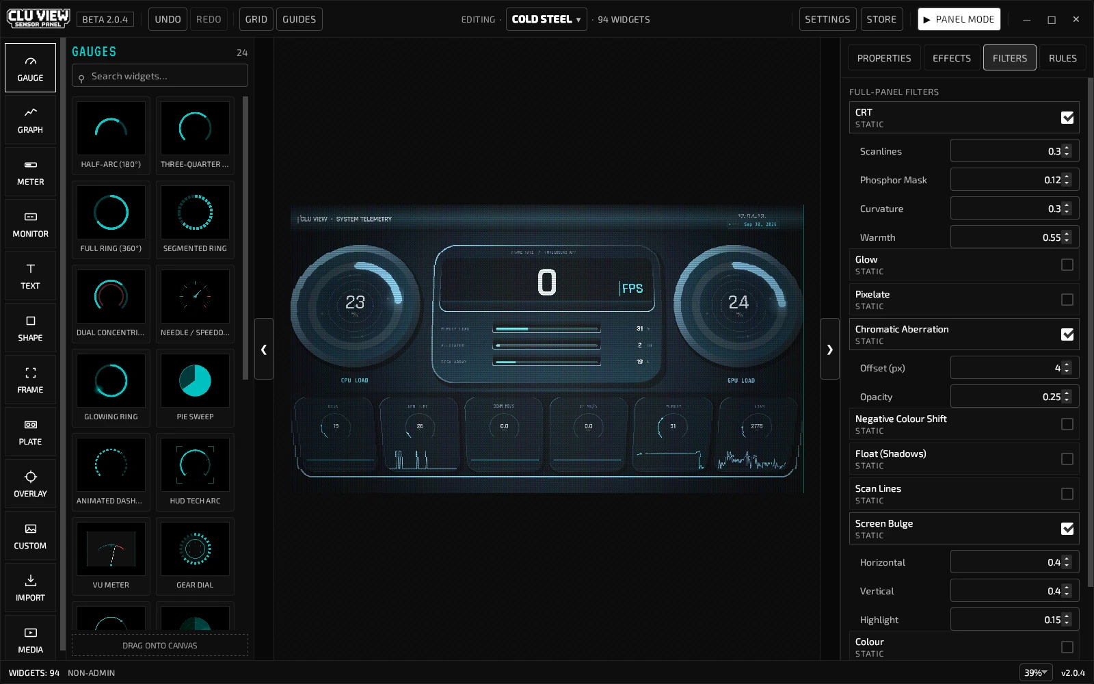Open the 39% zoom level dropdown
This screenshot has width=1094, height=684.
click(1036, 672)
